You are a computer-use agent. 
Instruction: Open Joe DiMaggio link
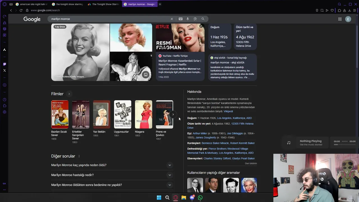tap(235, 134)
